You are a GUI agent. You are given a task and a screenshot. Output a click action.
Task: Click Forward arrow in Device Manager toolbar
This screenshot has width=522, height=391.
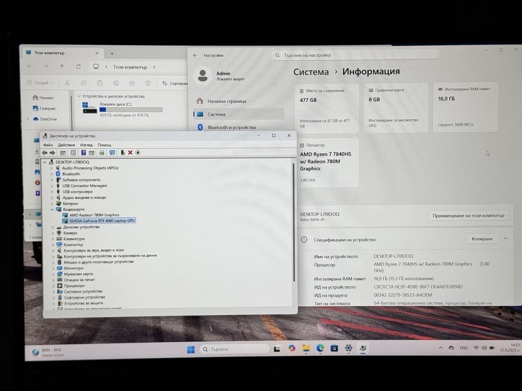pos(53,153)
